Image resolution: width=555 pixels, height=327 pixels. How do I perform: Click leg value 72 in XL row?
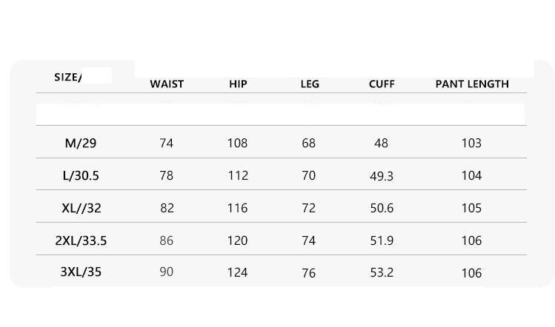309,208
